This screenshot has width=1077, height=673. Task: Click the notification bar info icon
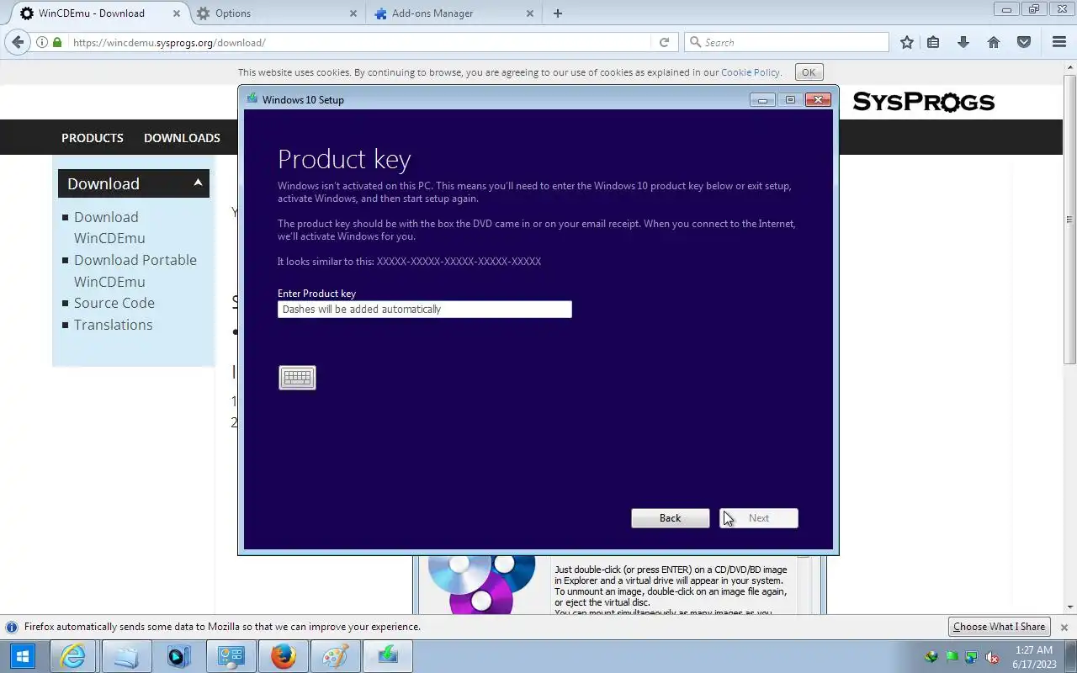click(x=12, y=628)
